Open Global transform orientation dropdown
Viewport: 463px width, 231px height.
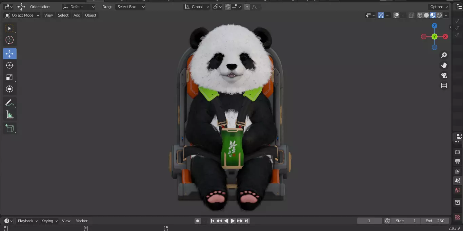197,7
